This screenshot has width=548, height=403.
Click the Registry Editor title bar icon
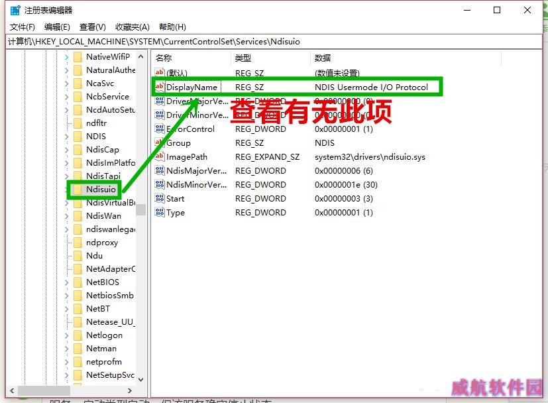pos(15,10)
